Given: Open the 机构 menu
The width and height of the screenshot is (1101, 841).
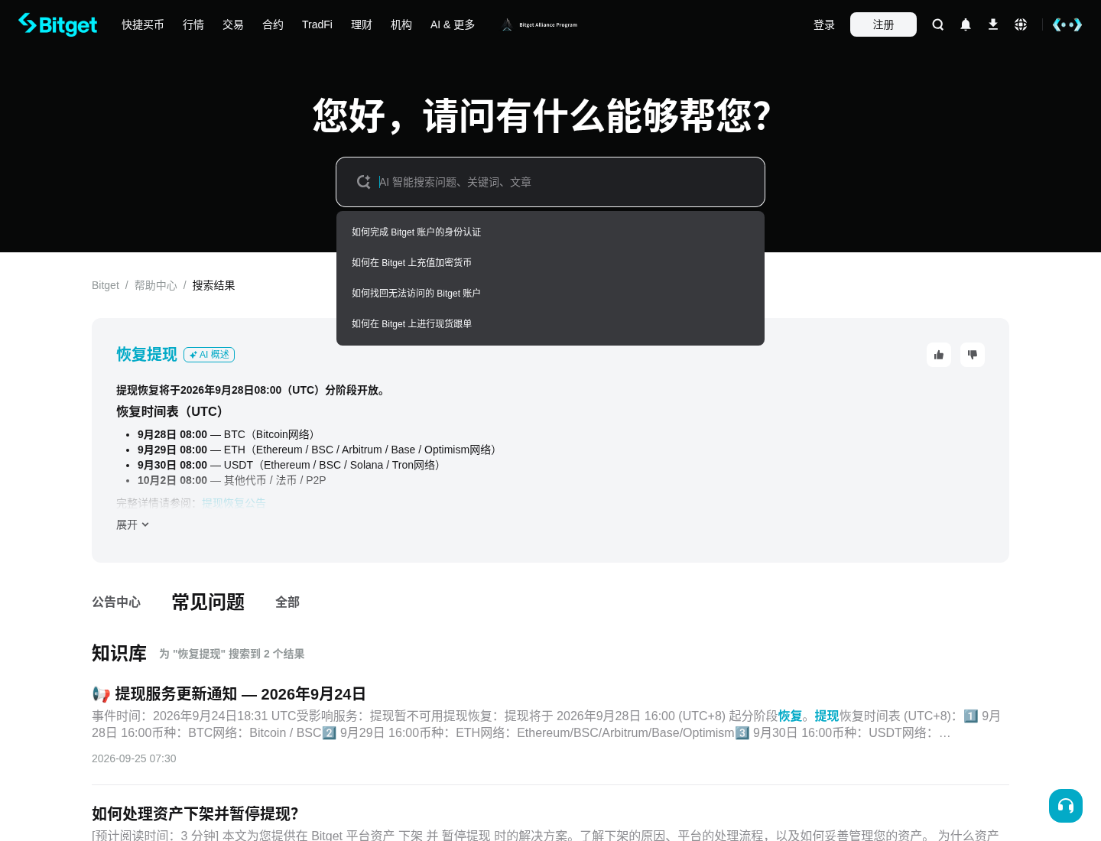Looking at the screenshot, I should tap(401, 24).
